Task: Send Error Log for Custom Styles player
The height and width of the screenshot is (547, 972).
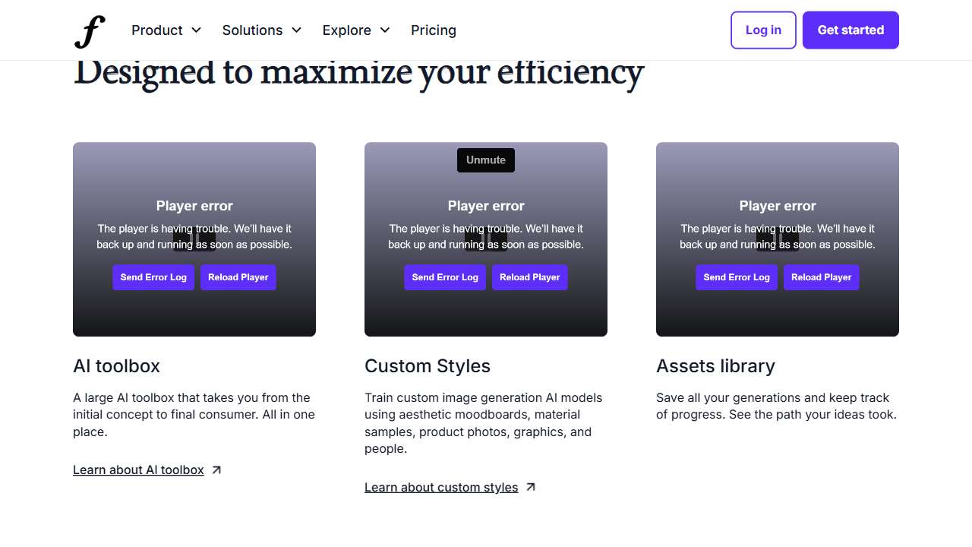Action: pyautogui.click(x=445, y=277)
